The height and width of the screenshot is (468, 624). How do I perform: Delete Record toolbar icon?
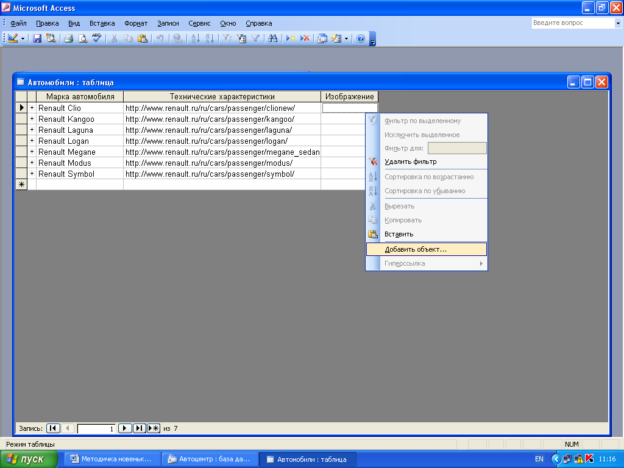(x=305, y=38)
